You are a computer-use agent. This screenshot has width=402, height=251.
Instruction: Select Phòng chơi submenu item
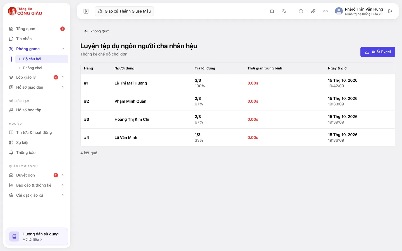click(x=42, y=68)
